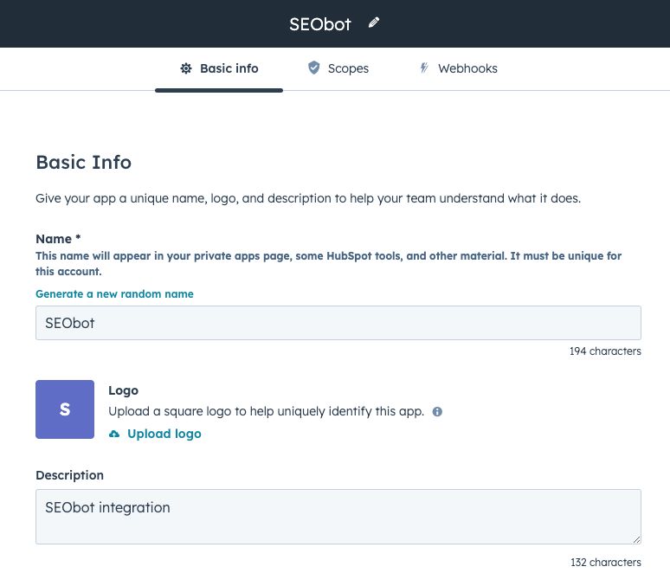Click the SEObot title in the header

tap(320, 24)
